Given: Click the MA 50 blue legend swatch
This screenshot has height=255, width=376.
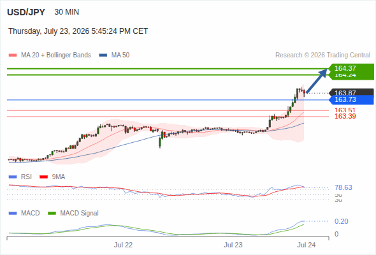Looking at the screenshot, I should click(x=103, y=55).
